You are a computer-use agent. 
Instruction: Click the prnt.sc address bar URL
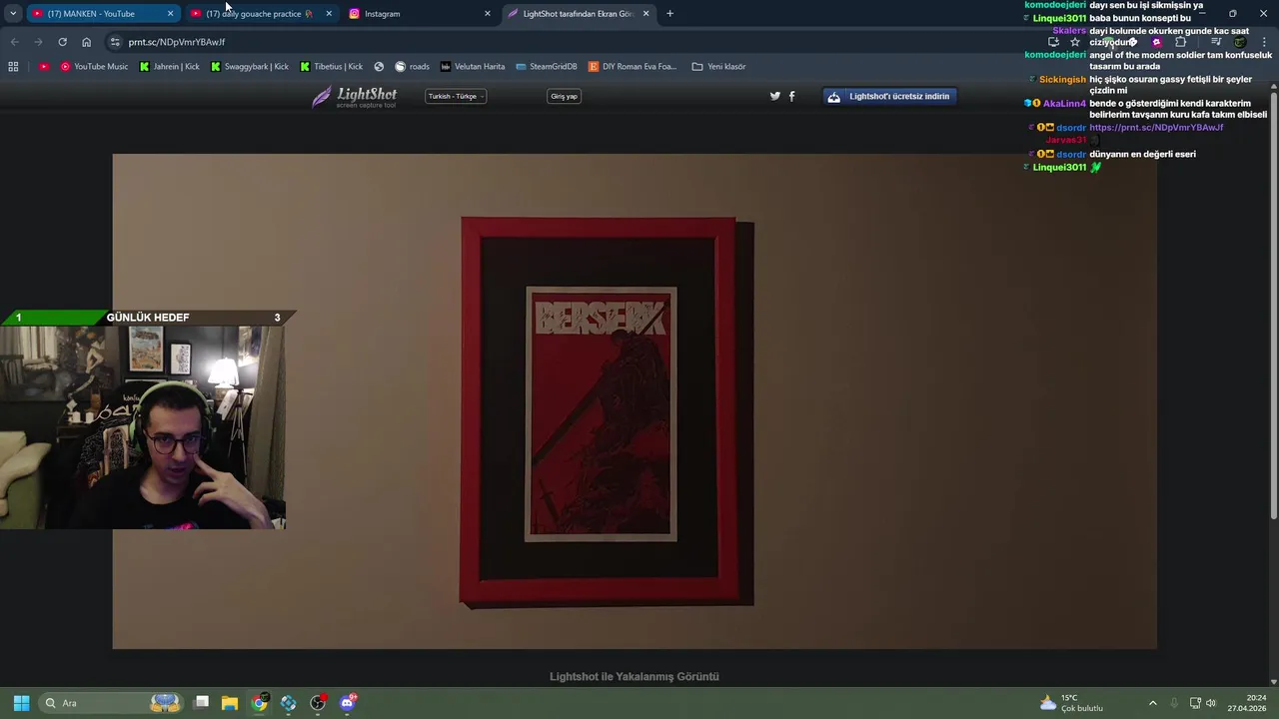click(177, 42)
